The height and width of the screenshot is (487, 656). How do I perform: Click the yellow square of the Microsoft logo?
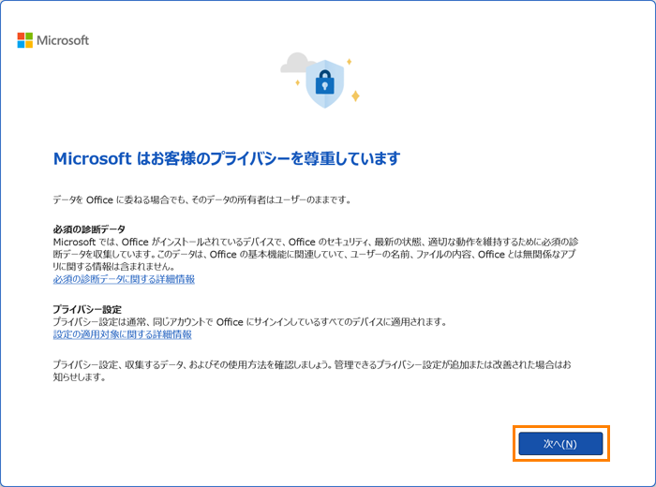29,44
